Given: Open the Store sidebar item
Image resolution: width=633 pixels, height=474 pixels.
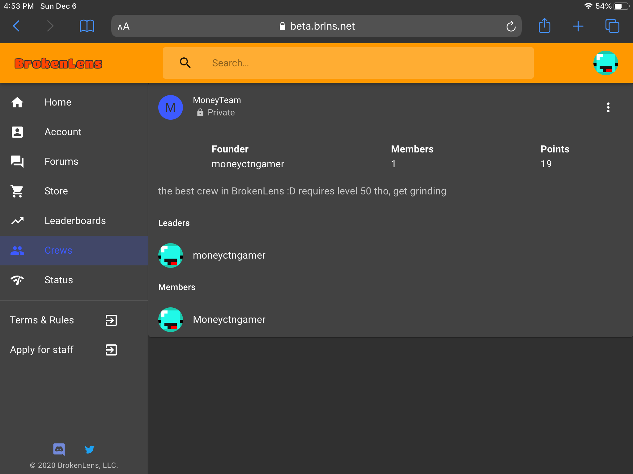Looking at the screenshot, I should point(74,191).
